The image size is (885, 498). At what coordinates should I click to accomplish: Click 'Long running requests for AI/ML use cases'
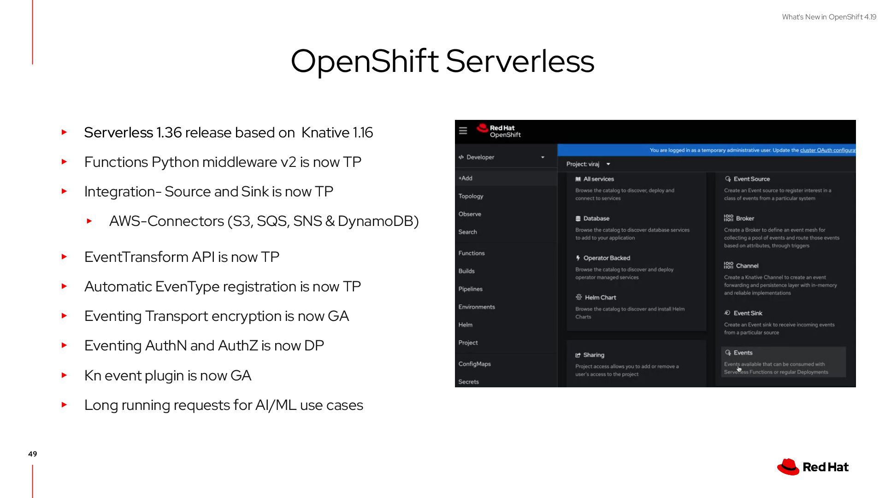coord(224,405)
